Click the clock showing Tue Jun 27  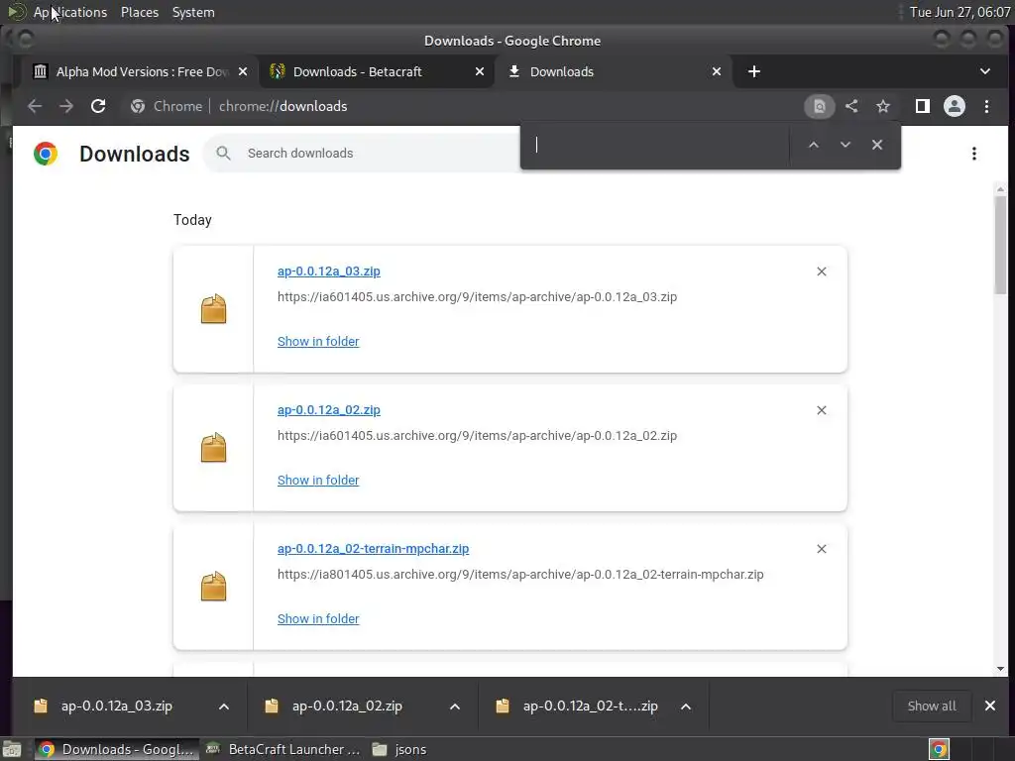point(959,12)
